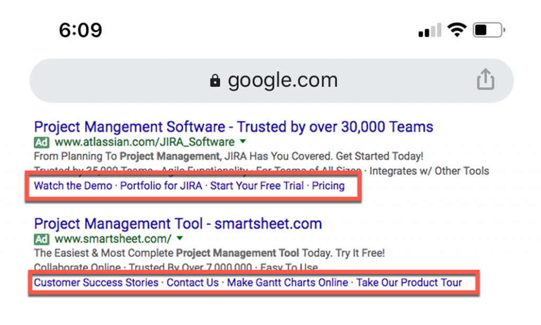Tap the Ad badge next to atlassian.com URL

[41, 142]
